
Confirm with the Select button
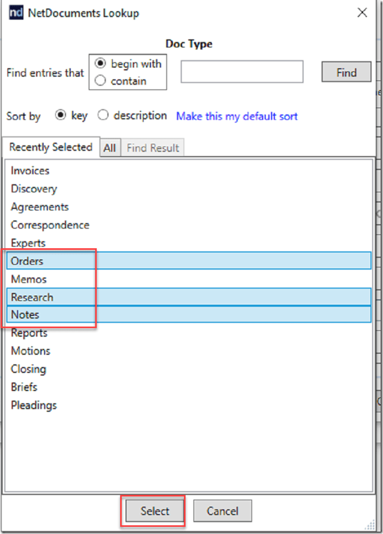(x=153, y=510)
